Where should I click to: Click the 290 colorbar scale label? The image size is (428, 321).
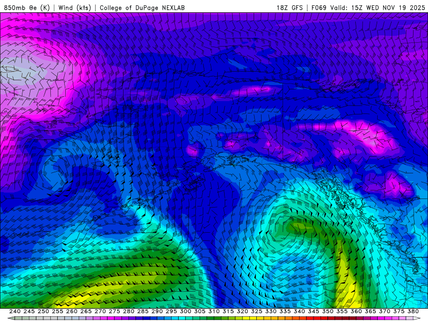pyautogui.click(x=157, y=311)
